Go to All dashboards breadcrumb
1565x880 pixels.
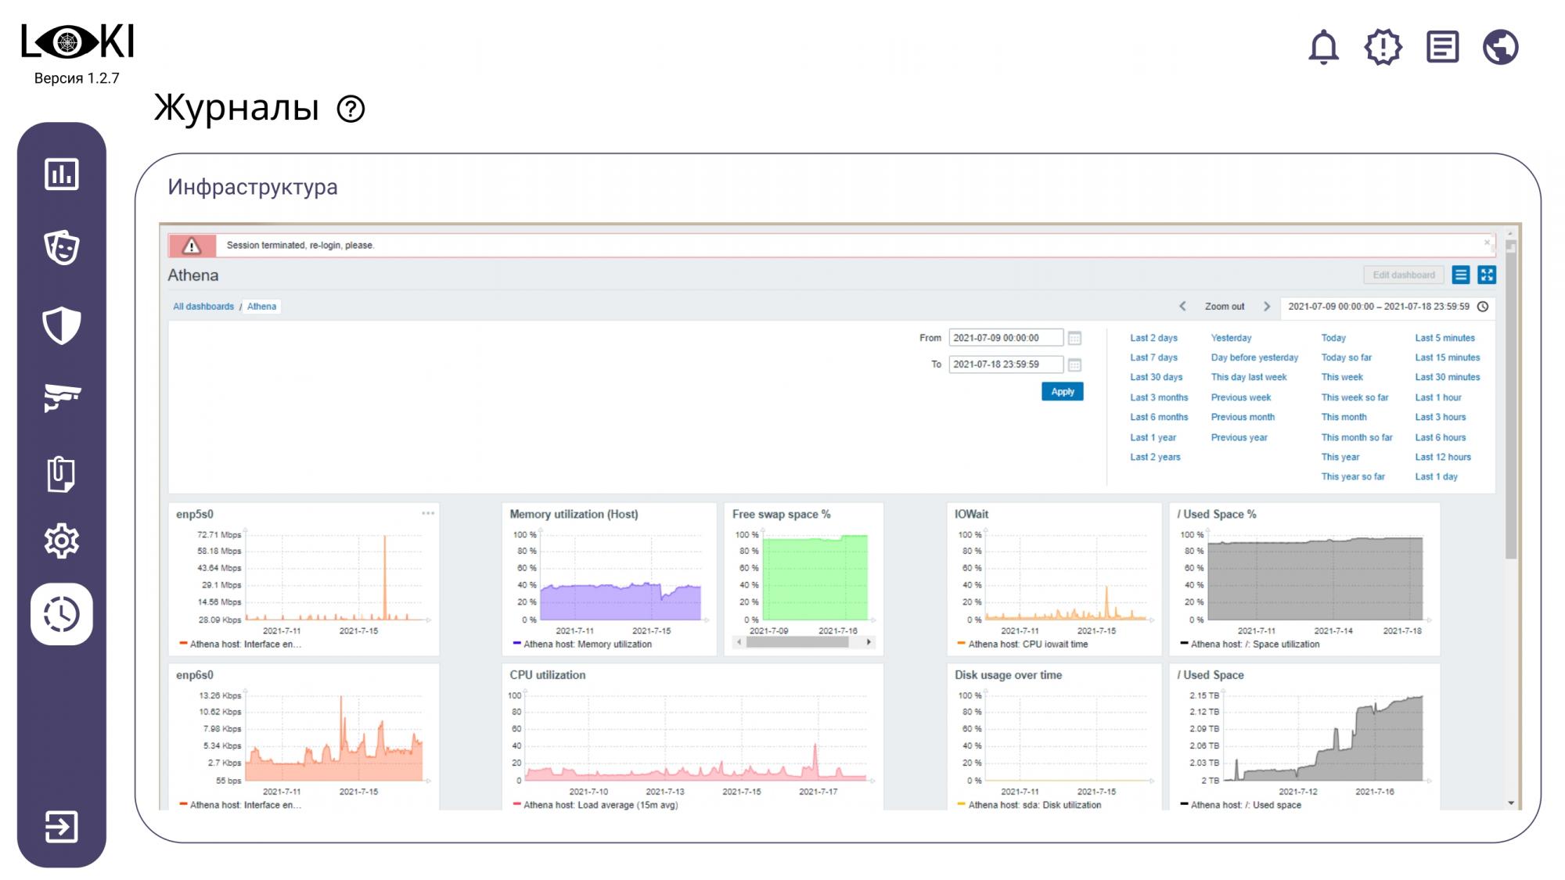click(203, 307)
